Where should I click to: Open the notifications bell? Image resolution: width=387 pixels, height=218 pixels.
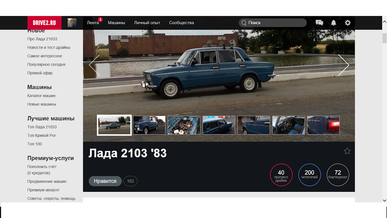click(333, 23)
